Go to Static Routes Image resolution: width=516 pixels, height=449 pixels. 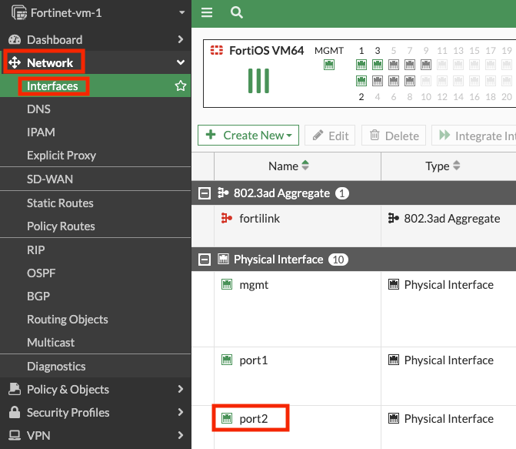(x=60, y=203)
